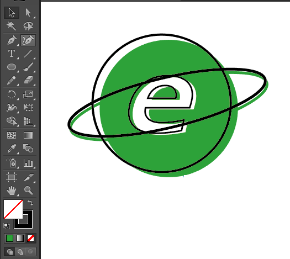The width and height of the screenshot is (290, 259).
Task: Choose the Magic Wand tool
Action: [x=12, y=26]
